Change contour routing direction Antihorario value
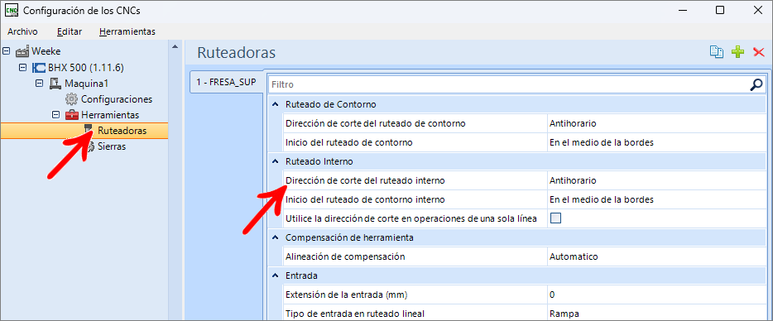 pyautogui.click(x=656, y=123)
